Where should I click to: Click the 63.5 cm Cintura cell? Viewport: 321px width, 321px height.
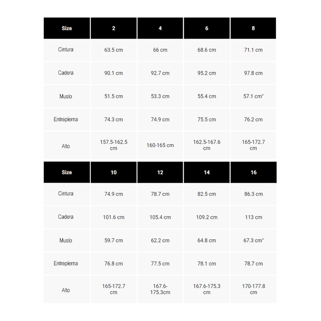pos(114,50)
